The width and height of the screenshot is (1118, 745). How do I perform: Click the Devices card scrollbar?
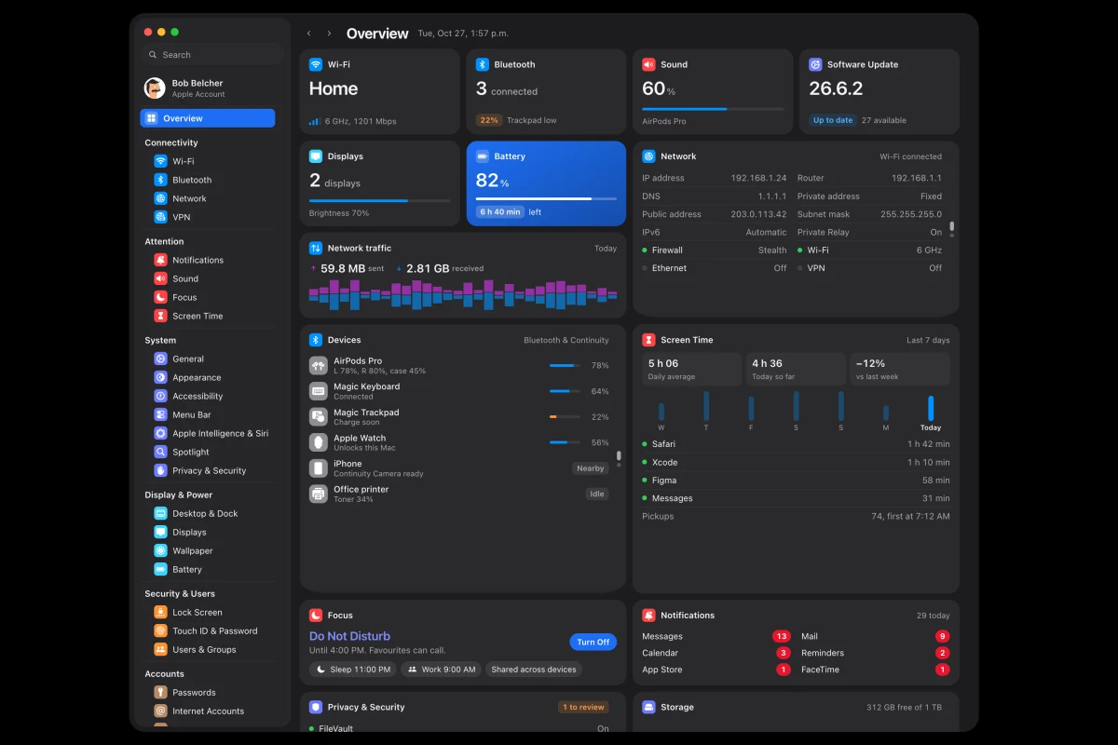[x=619, y=458]
